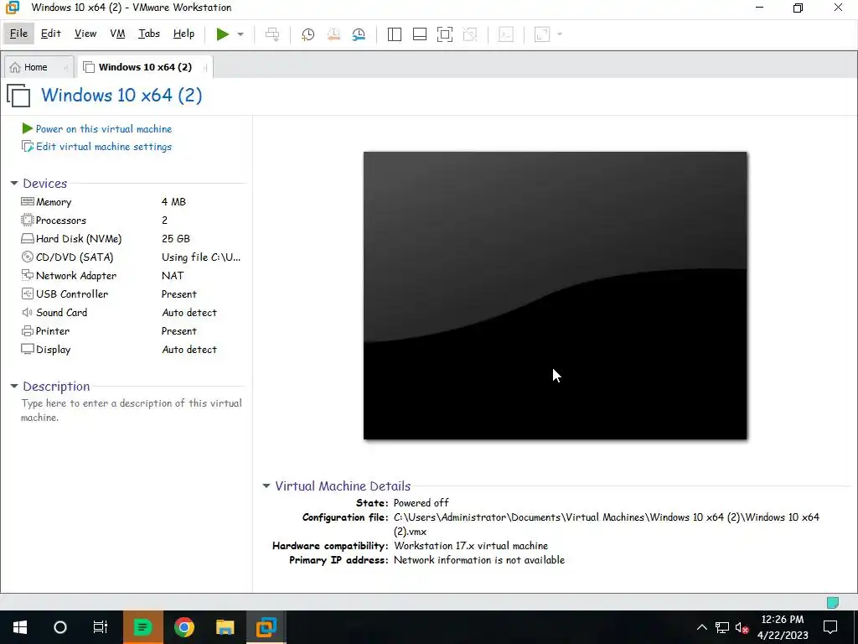Open the Edit menu
Viewport: 858px width, 644px height.
tap(51, 34)
